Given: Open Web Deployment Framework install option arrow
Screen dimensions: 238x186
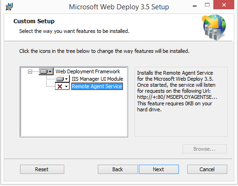Looking at the screenshot, I should click(50, 71).
